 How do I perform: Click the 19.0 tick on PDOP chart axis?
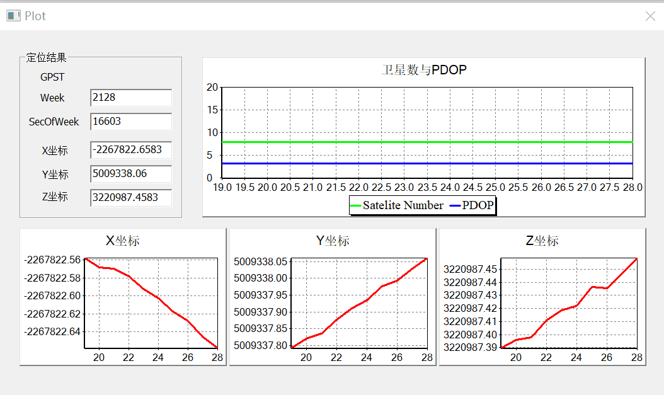(222, 187)
